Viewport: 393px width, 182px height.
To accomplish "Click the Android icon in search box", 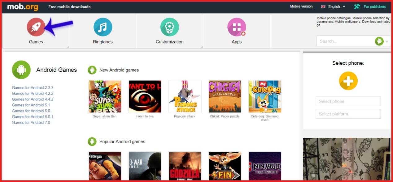I will point(379,41).
